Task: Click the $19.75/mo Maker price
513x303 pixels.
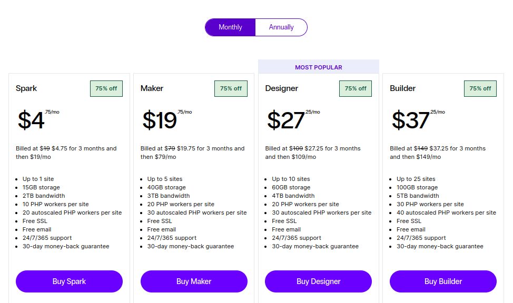Action: pyautogui.click(x=163, y=120)
